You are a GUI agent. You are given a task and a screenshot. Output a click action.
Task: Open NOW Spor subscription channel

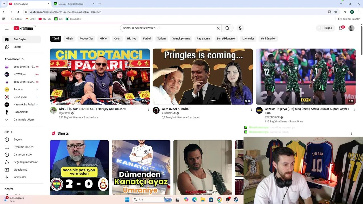coord(21,74)
